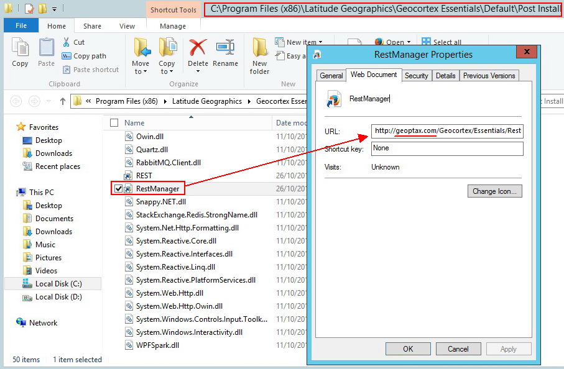The image size is (564, 369).
Task: Select Quartz.dll in the file list
Action: coord(152,150)
